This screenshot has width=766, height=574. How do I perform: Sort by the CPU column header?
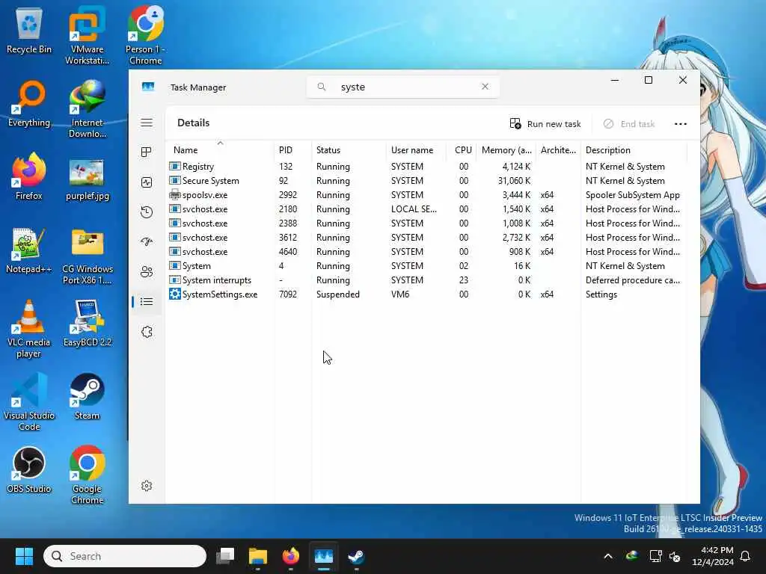463,150
